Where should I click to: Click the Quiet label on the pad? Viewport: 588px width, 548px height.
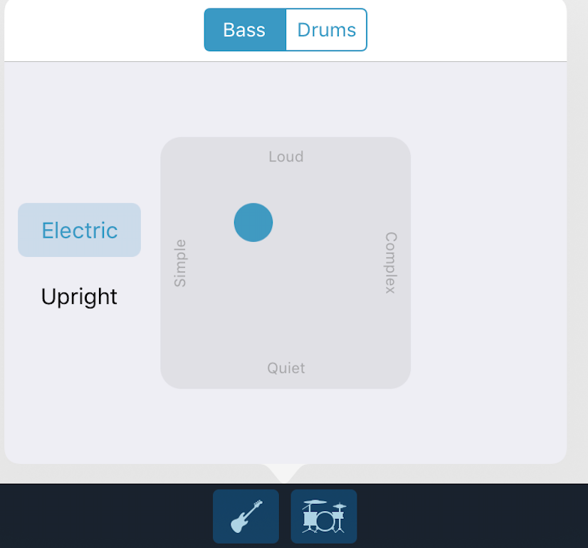point(286,368)
